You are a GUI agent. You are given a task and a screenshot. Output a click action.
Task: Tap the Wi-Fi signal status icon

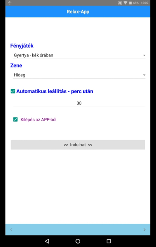[x=125, y=3]
